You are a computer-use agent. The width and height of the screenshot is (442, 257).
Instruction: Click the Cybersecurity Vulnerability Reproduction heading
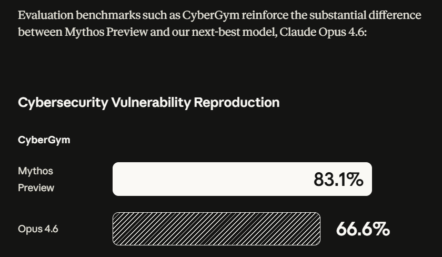pos(148,102)
